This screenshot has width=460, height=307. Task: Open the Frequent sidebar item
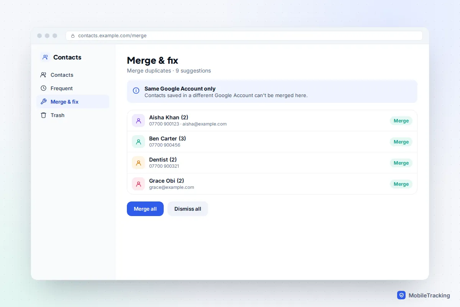coord(73,88)
